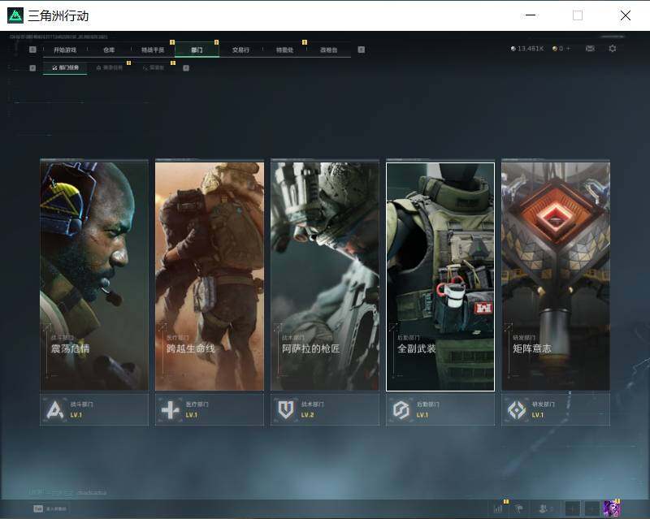Image resolution: width=650 pixels, height=519 pixels.
Task: Click the 医疗部门 cross icon
Action: click(x=171, y=410)
